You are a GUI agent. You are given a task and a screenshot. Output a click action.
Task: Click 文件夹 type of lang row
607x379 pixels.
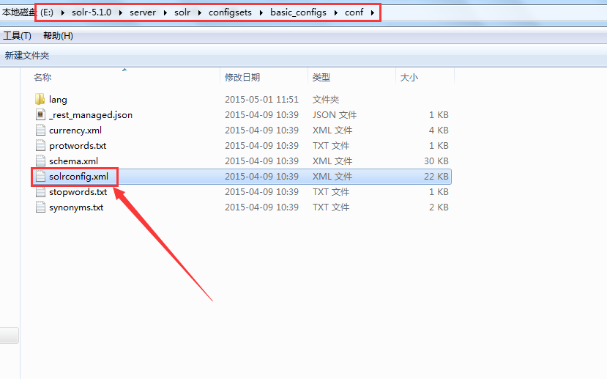click(326, 100)
